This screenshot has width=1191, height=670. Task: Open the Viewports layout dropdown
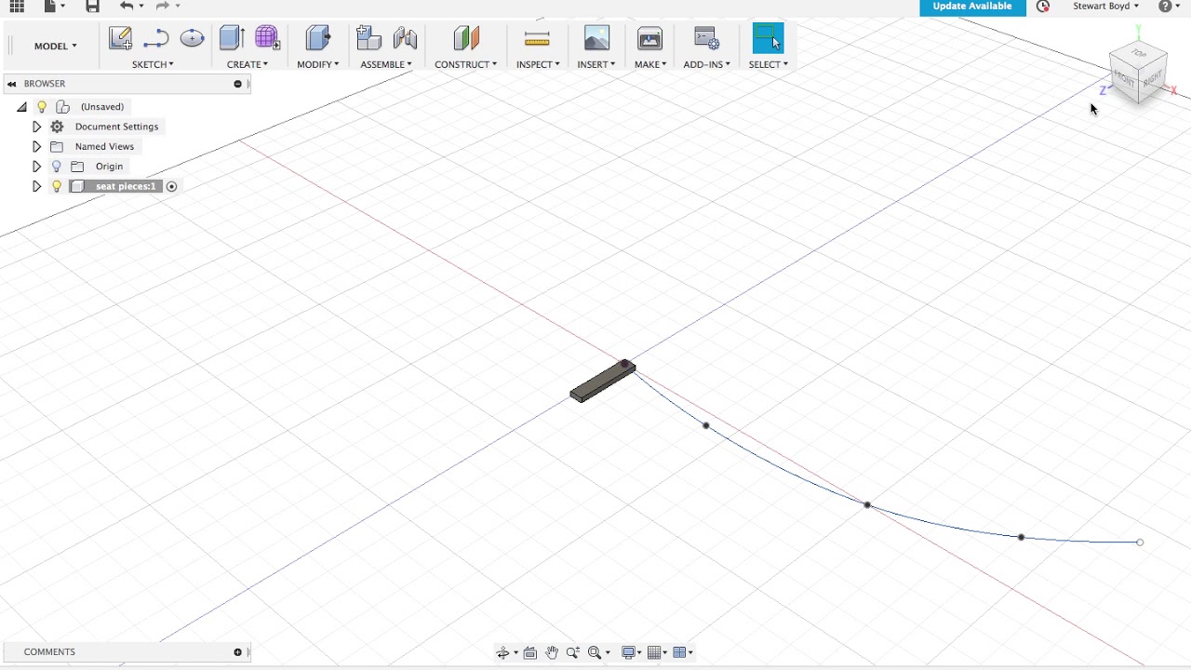(x=683, y=652)
